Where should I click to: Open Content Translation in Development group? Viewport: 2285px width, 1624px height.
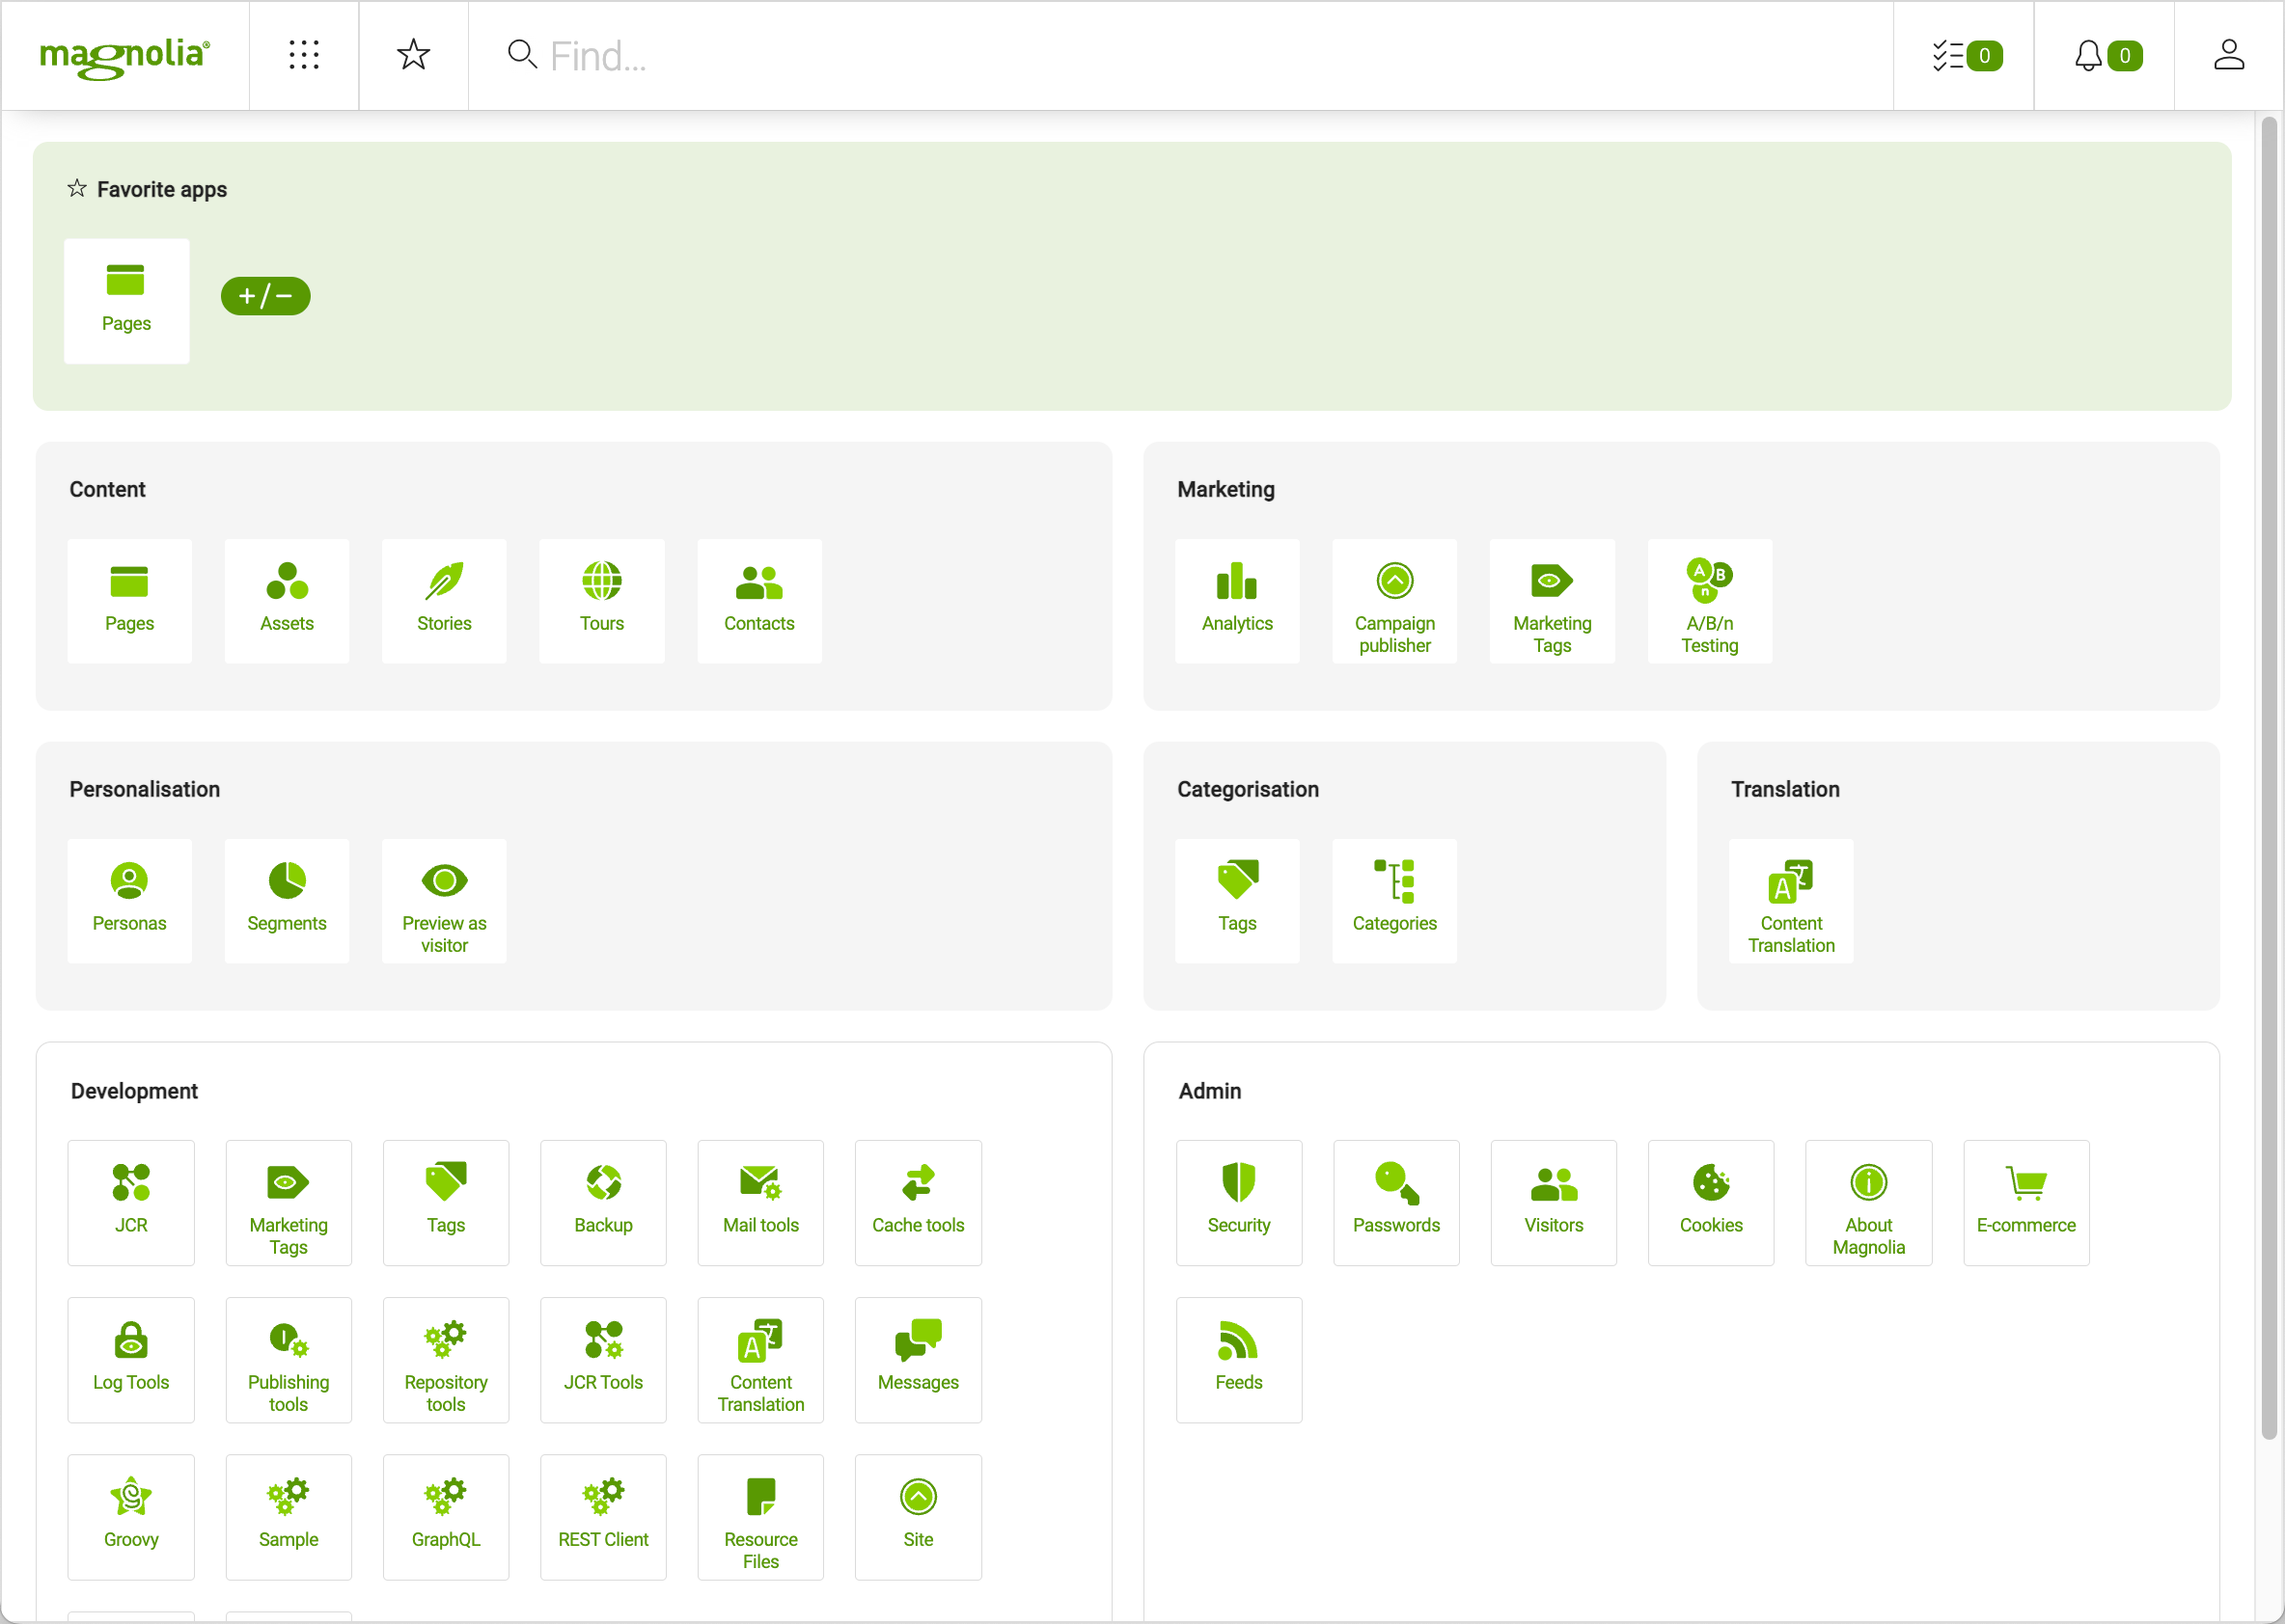(x=760, y=1360)
